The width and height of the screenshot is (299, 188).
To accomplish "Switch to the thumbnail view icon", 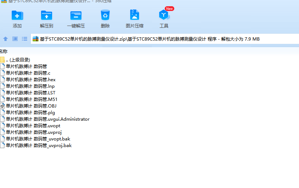I will click(x=15, y=39).
